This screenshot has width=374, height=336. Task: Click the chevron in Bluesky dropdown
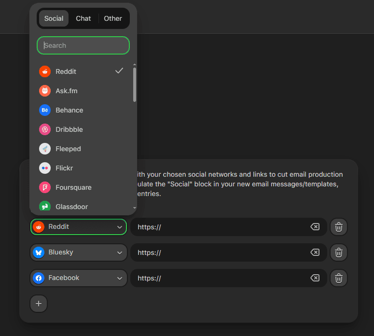pos(120,252)
